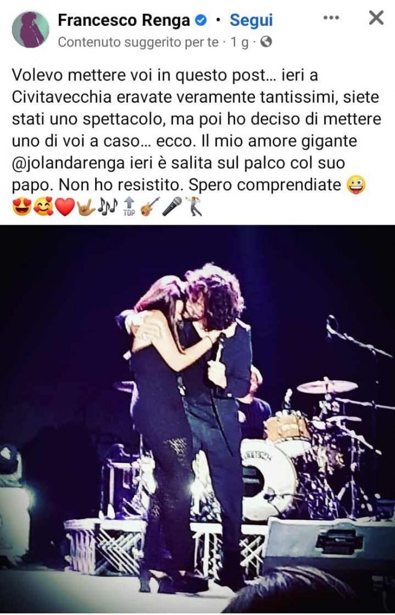Click the TOP arrow emoji

[x=129, y=207]
